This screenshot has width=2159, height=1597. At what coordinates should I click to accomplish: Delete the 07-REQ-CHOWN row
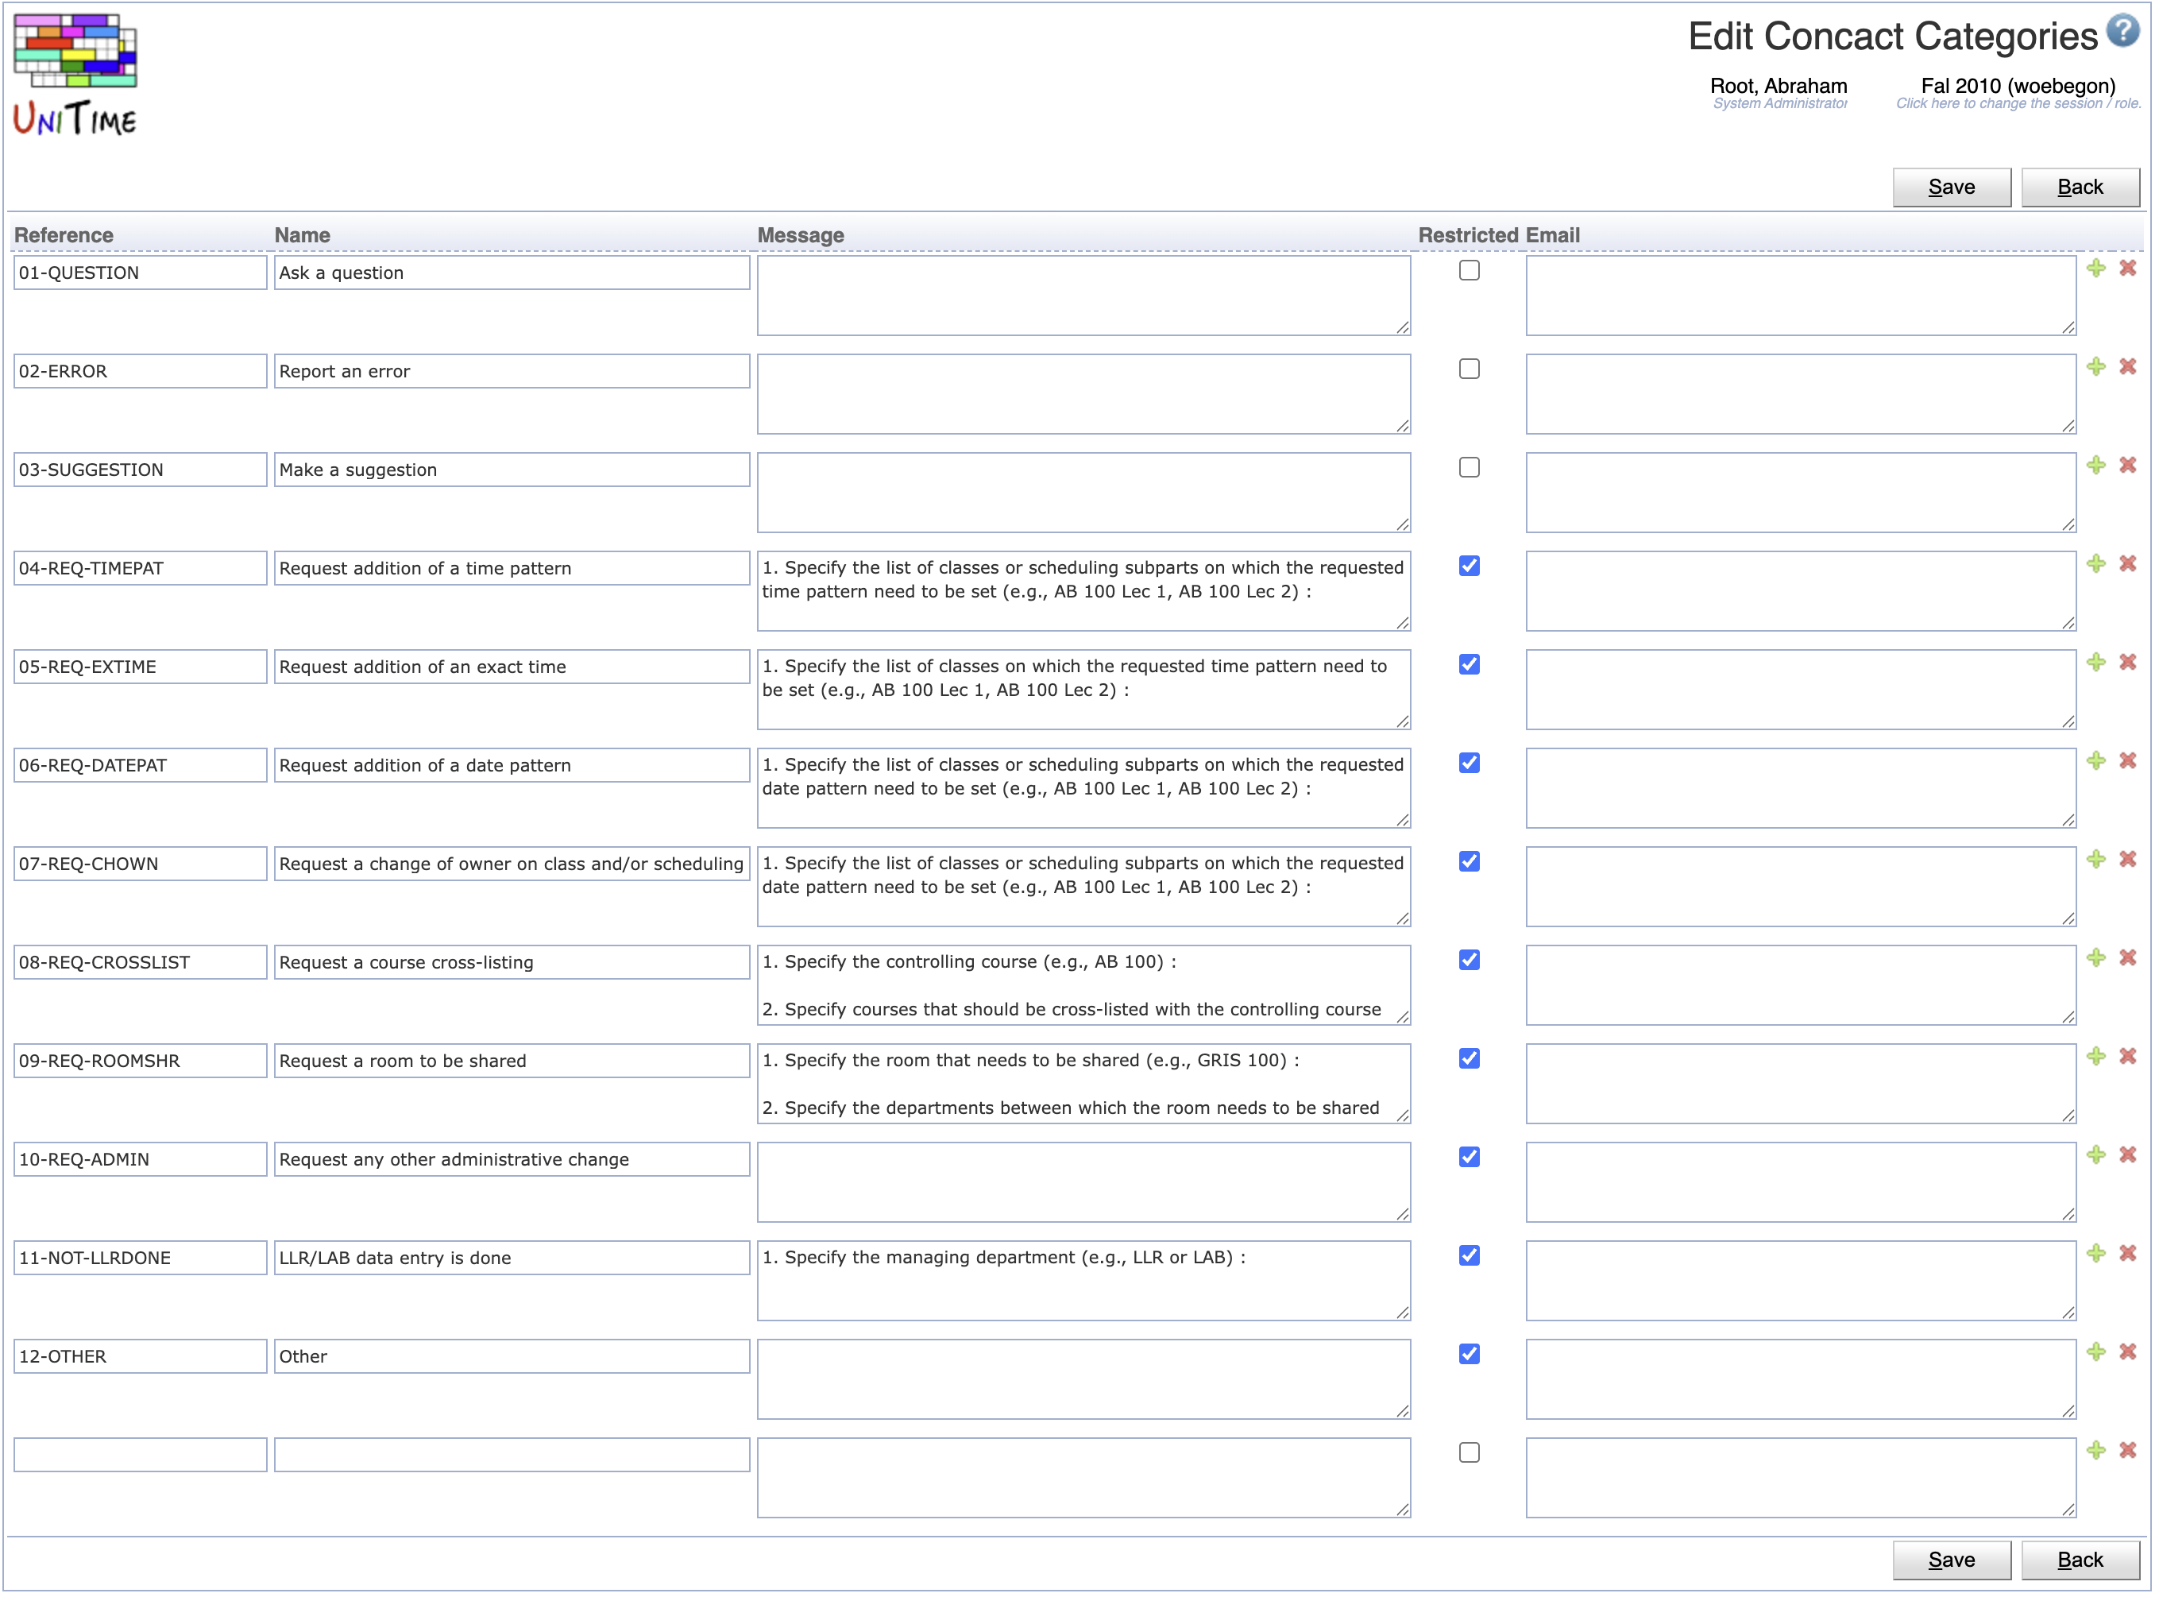pyautogui.click(x=2129, y=860)
